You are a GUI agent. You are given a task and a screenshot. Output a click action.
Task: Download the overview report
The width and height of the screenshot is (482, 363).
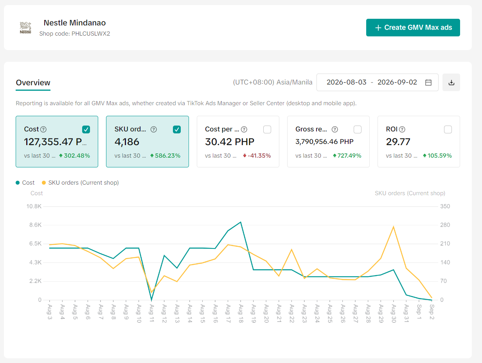pos(451,83)
